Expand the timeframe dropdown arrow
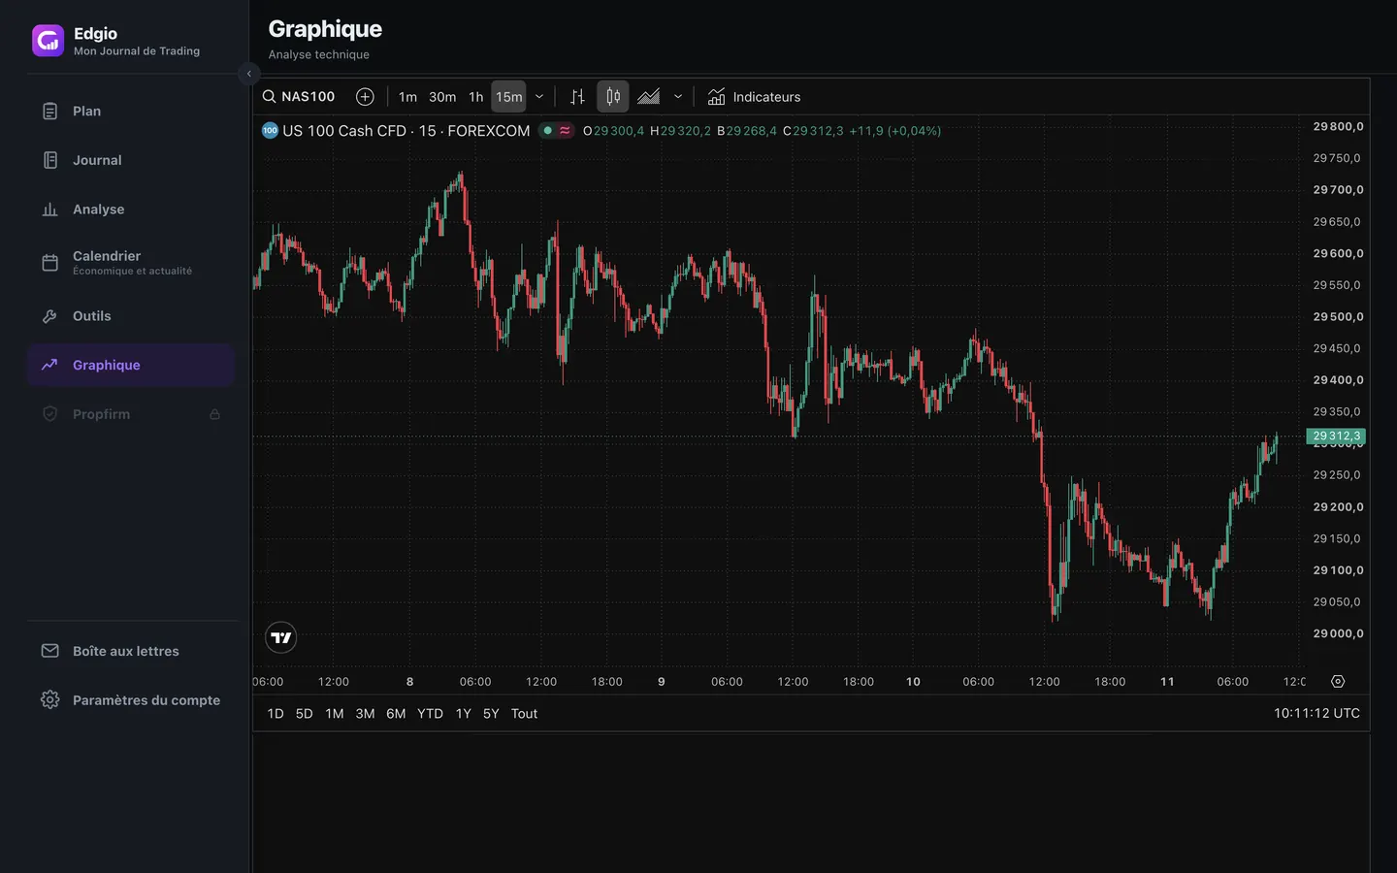 coord(539,97)
